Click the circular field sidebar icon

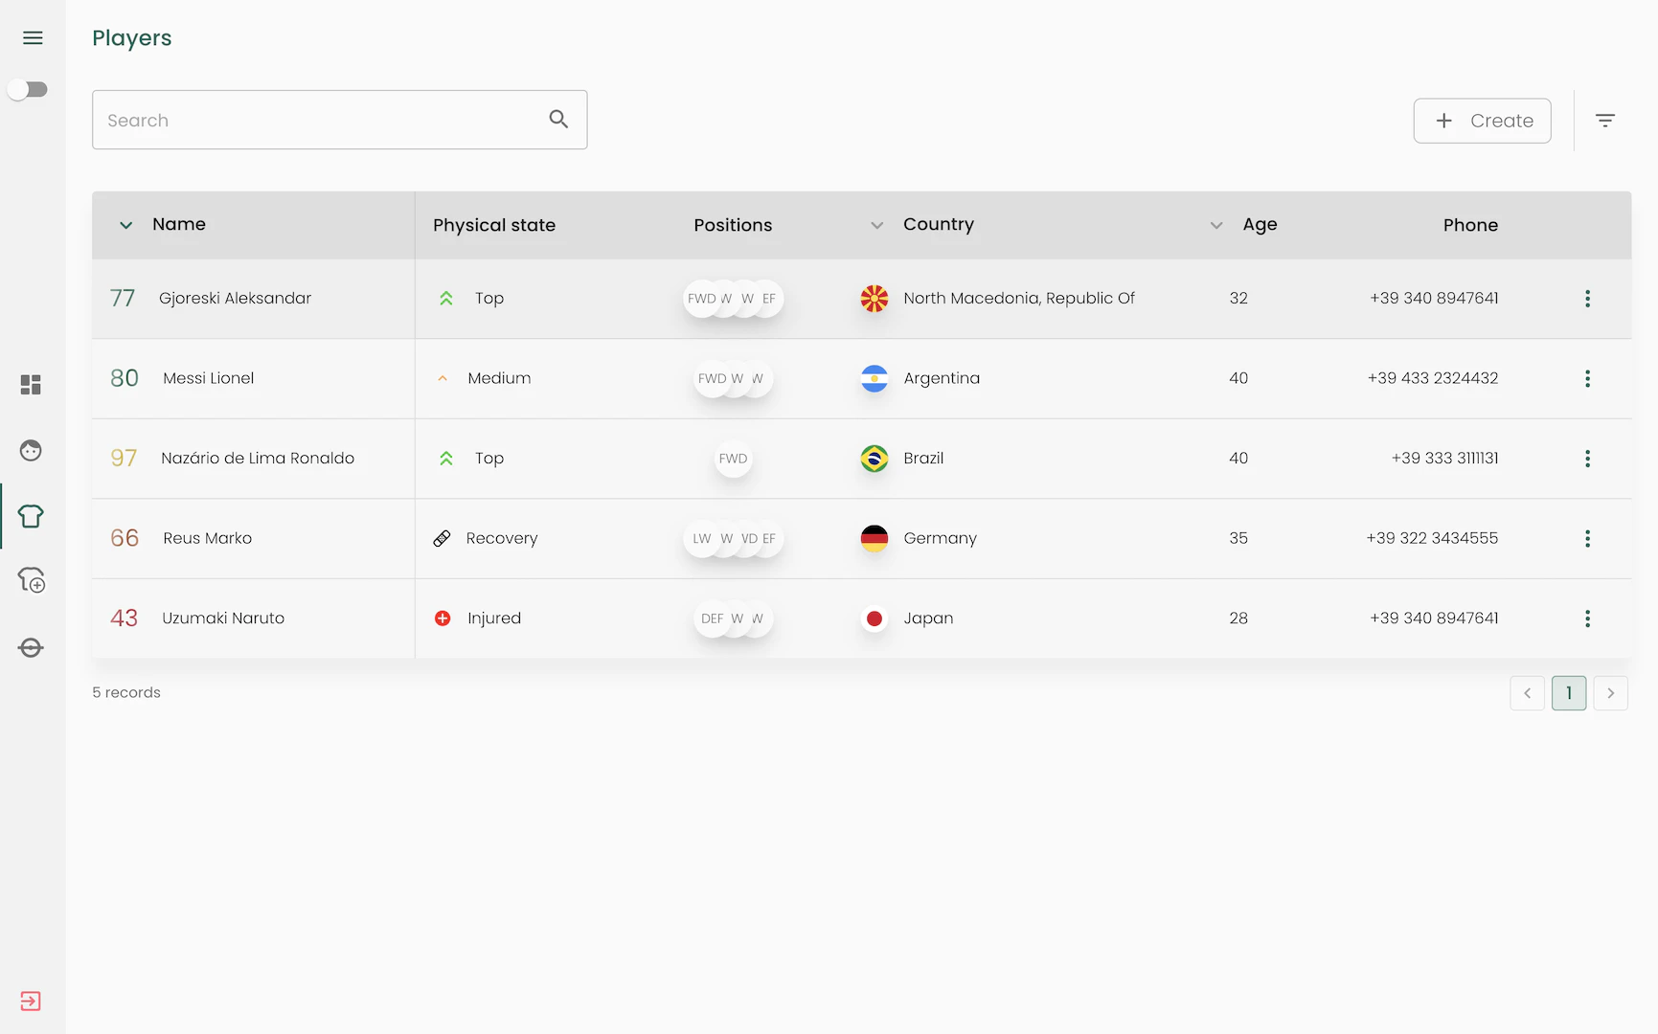click(31, 648)
